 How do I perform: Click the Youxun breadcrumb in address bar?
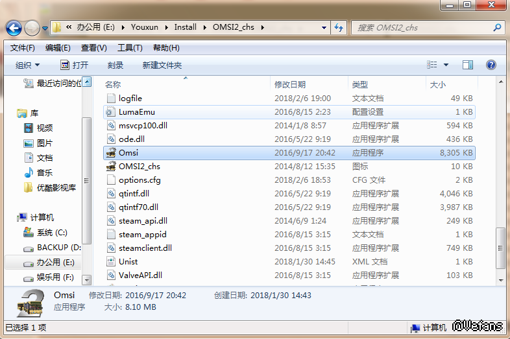[x=145, y=27]
